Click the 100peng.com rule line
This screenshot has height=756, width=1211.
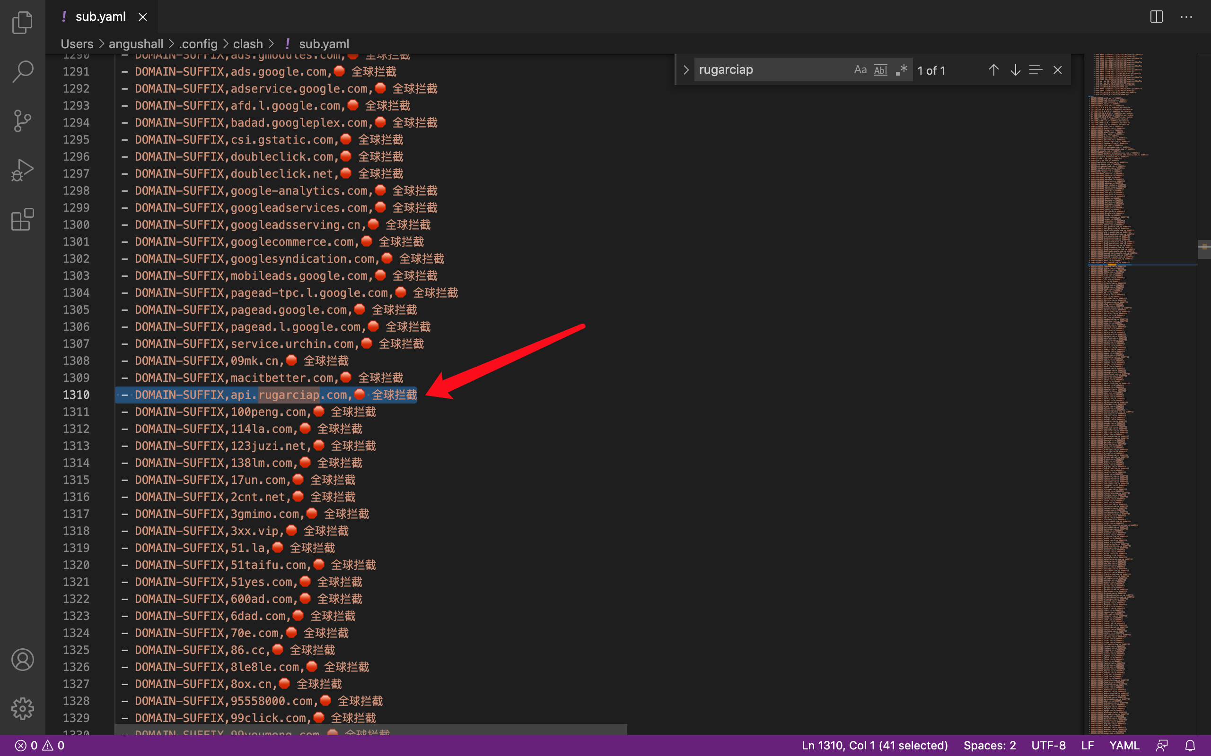point(248,412)
